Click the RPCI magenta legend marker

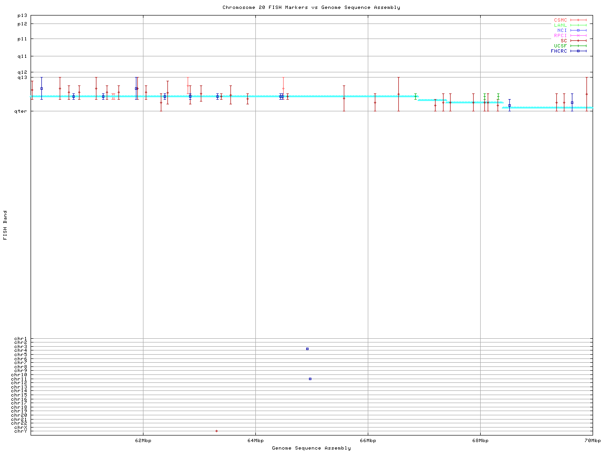[x=578, y=36]
